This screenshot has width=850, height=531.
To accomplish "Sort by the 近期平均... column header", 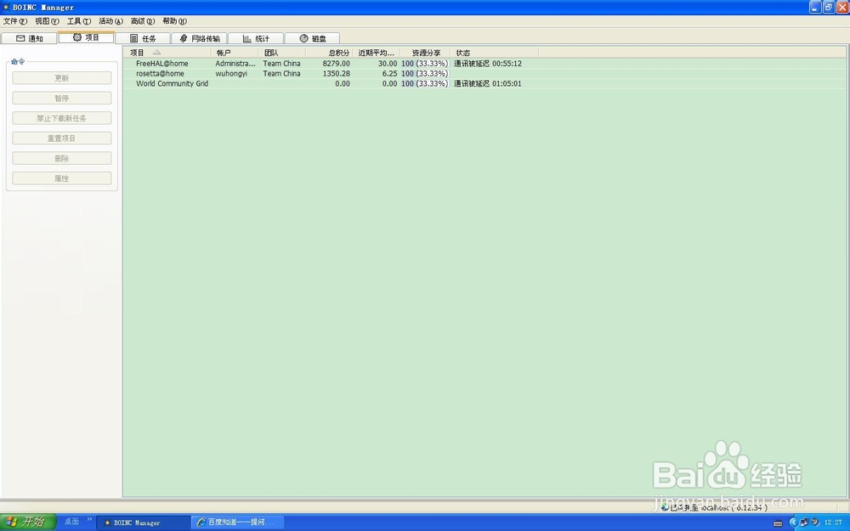I will (377, 53).
